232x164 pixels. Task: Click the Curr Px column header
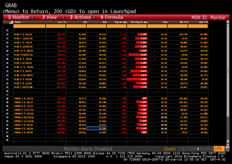pyautogui.click(x=56, y=22)
